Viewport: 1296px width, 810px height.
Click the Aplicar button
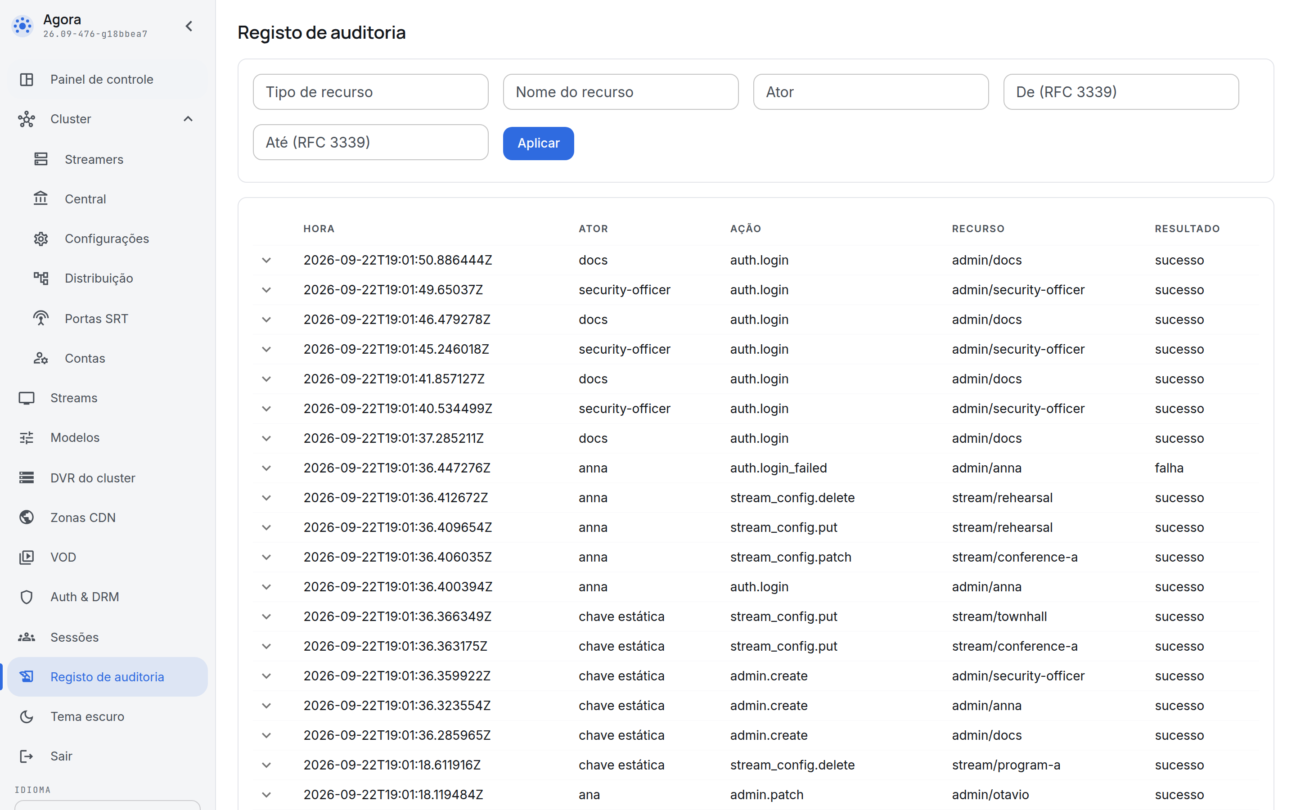(x=538, y=143)
